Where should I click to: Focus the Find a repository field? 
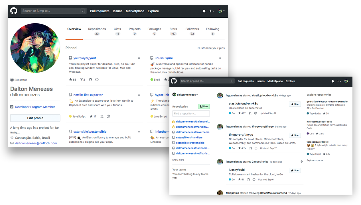coord(191,113)
